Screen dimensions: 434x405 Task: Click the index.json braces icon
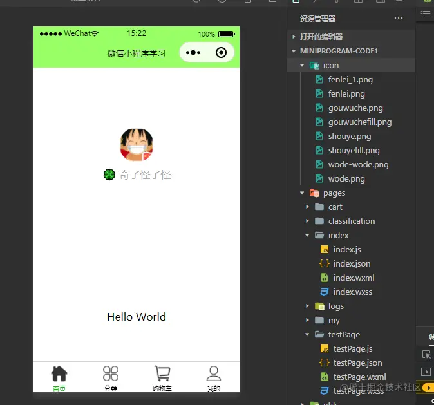click(x=325, y=263)
